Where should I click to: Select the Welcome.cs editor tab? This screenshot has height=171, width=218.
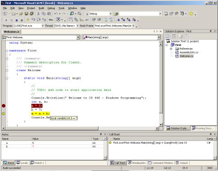pyautogui.click(x=12, y=31)
